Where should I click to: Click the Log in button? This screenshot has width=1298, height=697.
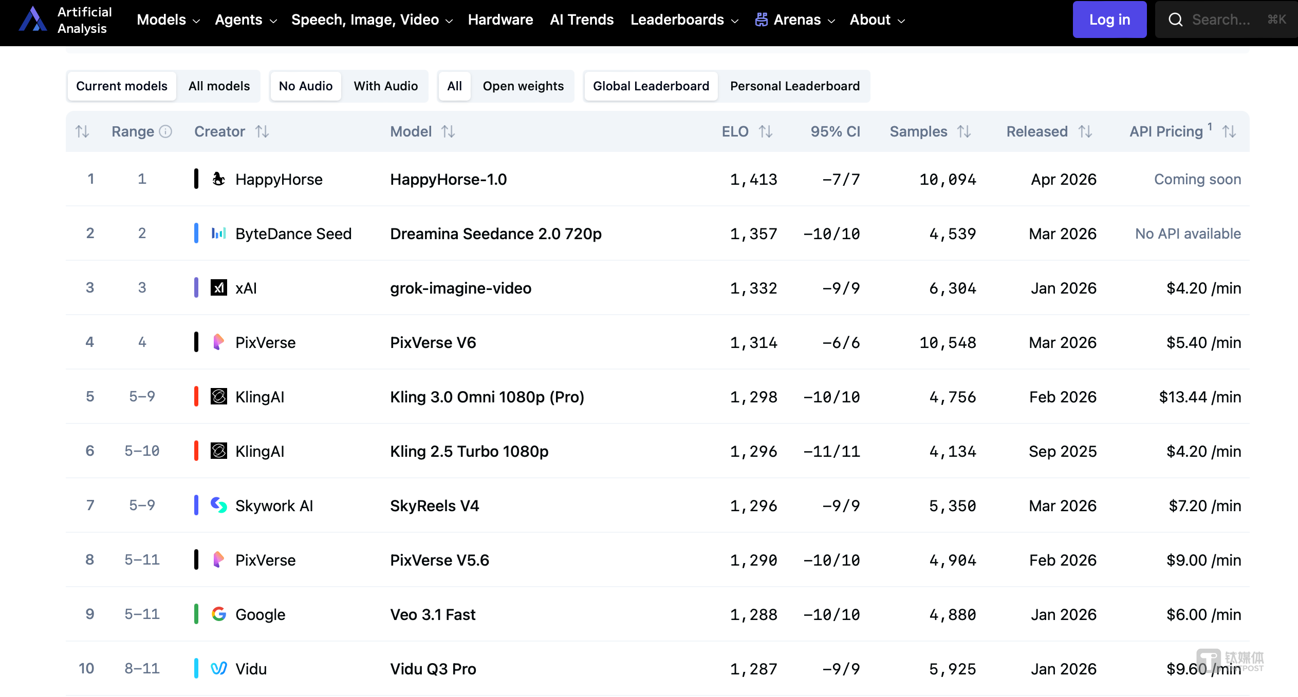click(1109, 20)
